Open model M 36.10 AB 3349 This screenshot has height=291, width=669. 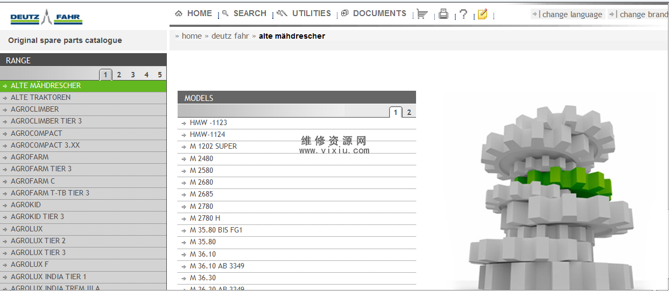click(x=297, y=266)
